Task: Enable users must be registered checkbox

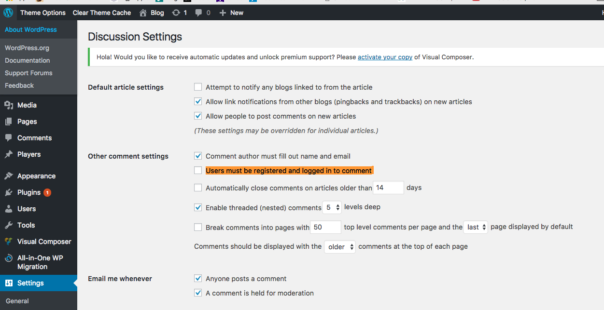Action: [198, 171]
